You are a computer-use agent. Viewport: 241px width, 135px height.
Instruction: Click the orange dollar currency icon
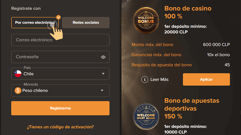(x=18, y=91)
